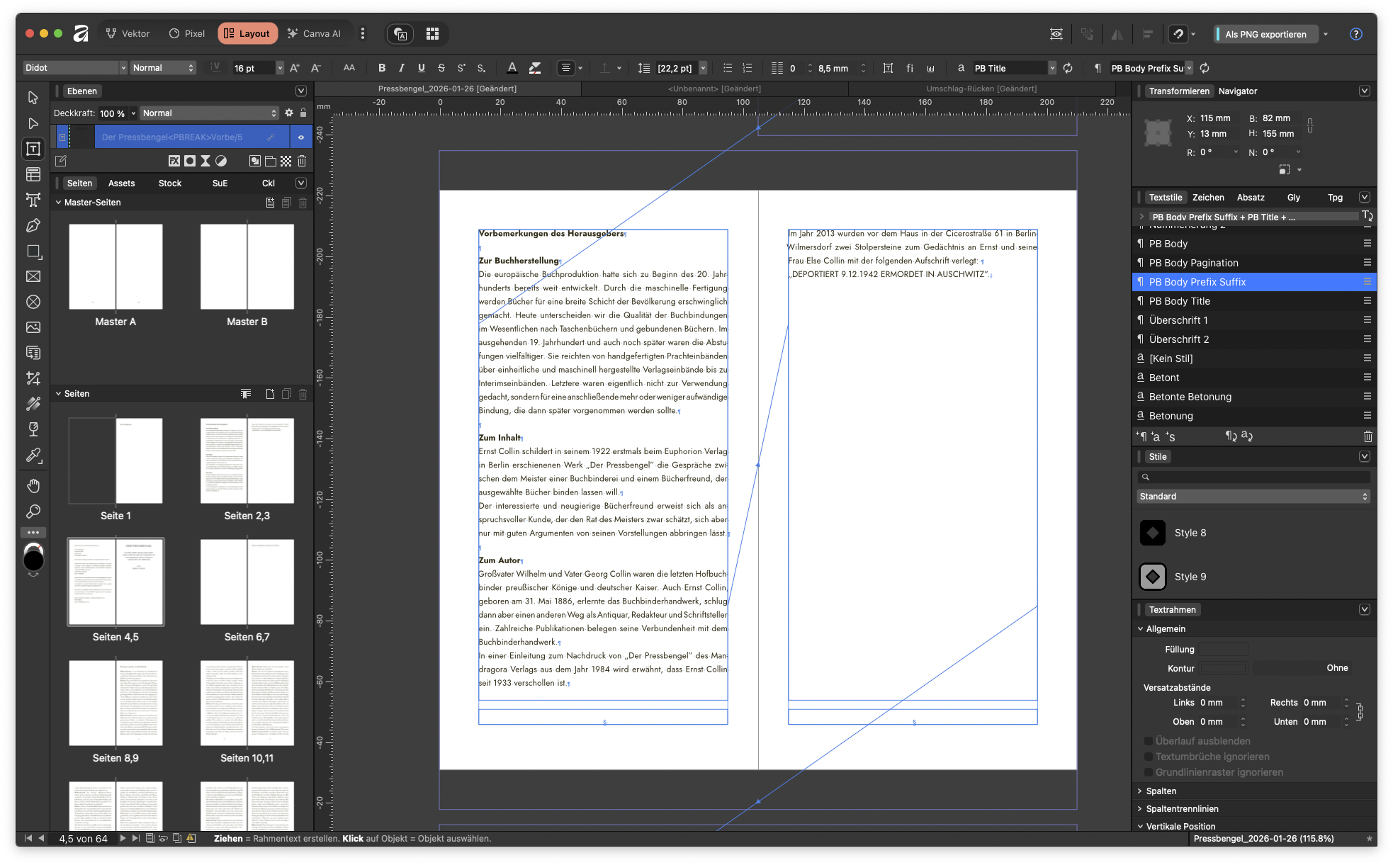The width and height of the screenshot is (1393, 865).
Task: Delete layer with trash icon
Action: [x=302, y=161]
